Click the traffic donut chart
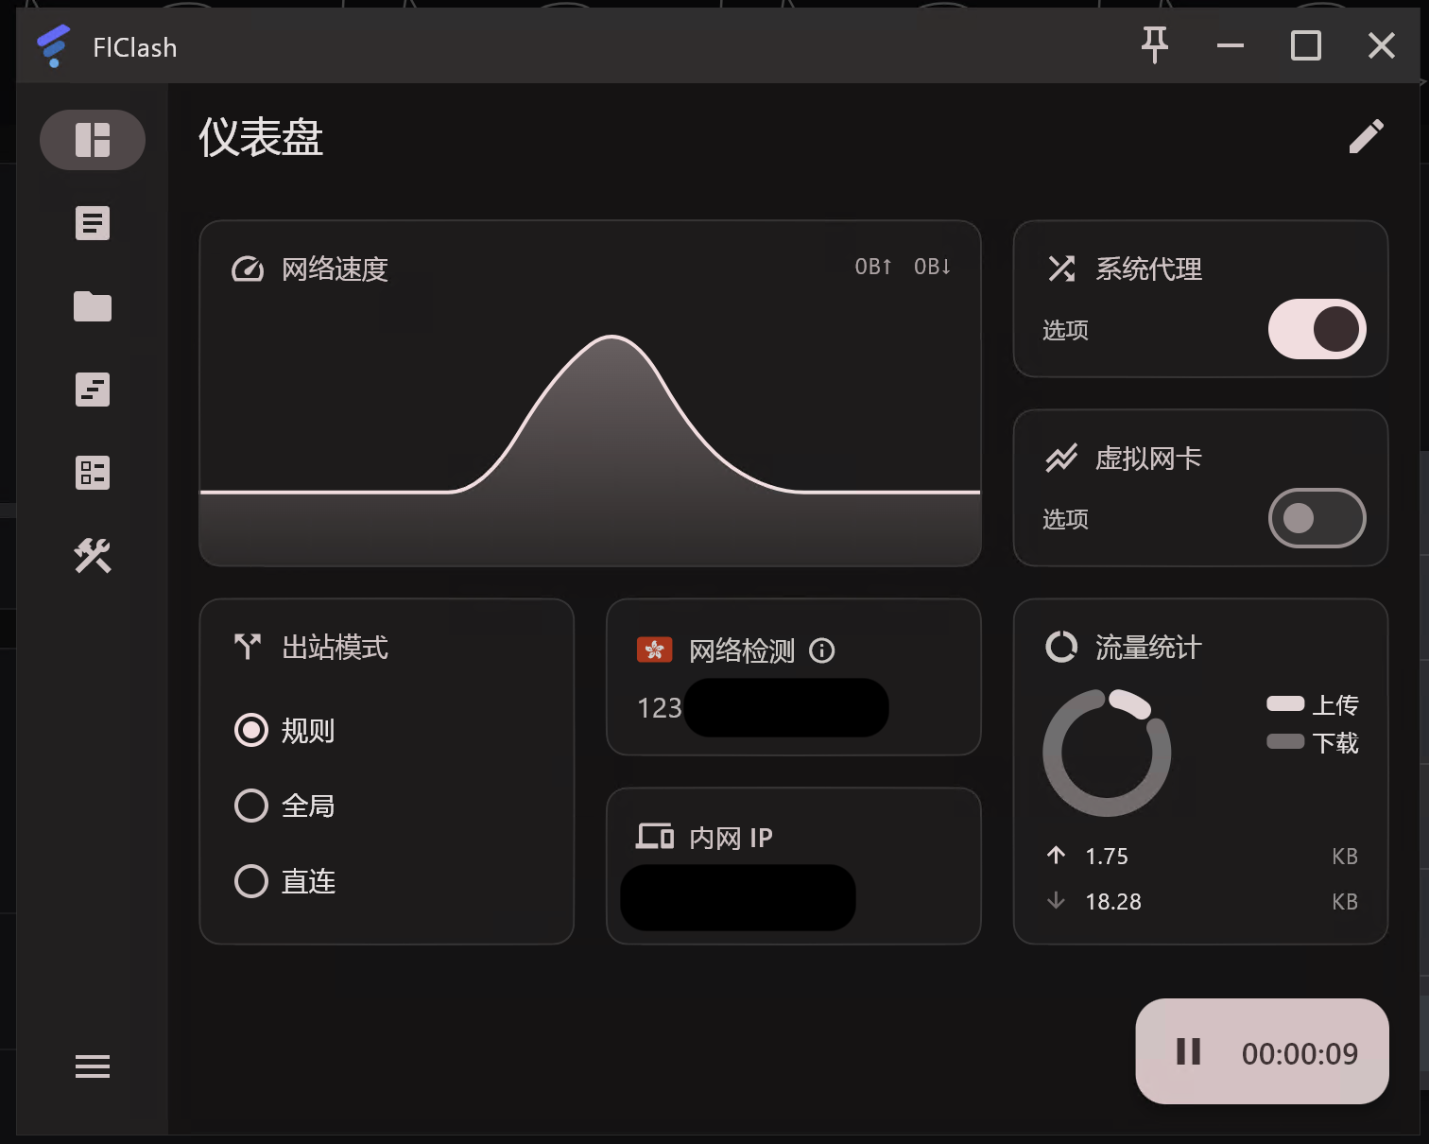This screenshot has height=1144, width=1429. pos(1107,753)
